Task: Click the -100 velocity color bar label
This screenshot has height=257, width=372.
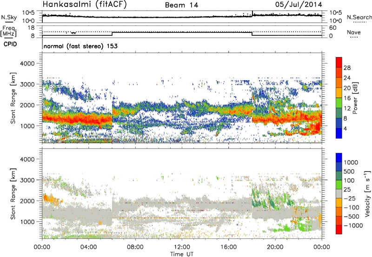Action: tap(351, 207)
